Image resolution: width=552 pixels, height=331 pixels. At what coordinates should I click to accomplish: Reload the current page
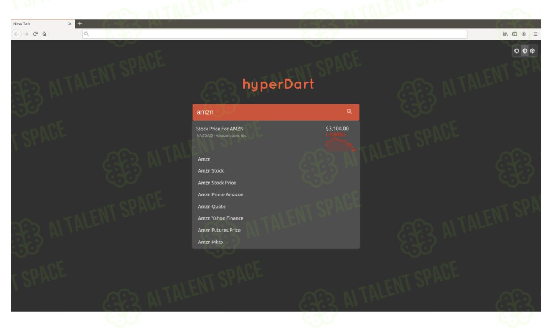point(35,34)
